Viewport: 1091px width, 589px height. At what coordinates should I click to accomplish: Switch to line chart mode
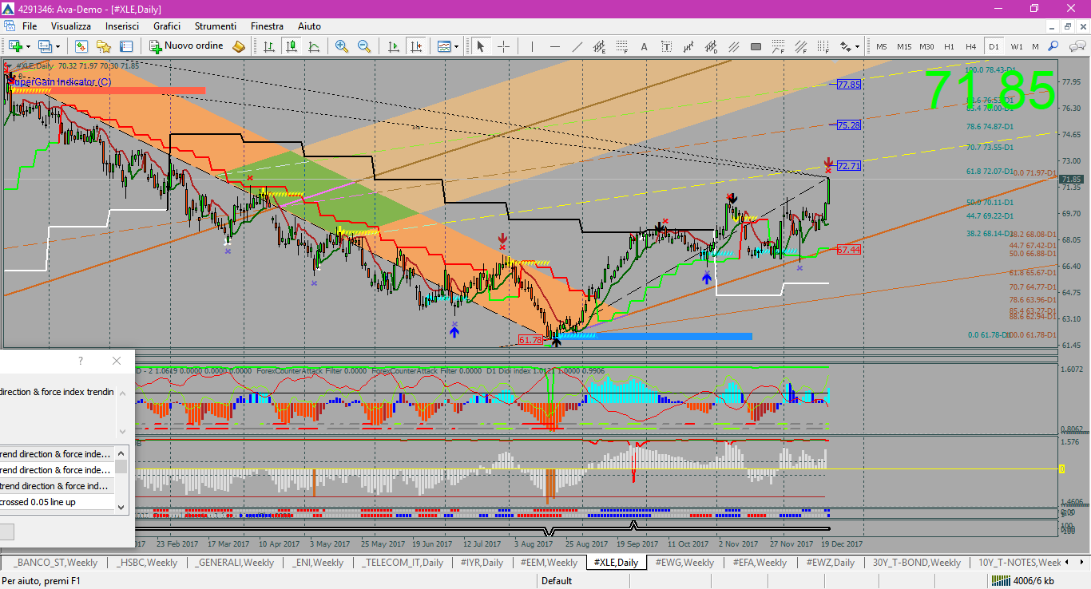click(314, 46)
